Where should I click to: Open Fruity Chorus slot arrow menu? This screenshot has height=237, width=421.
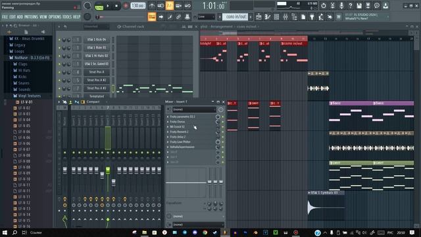coord(168,122)
